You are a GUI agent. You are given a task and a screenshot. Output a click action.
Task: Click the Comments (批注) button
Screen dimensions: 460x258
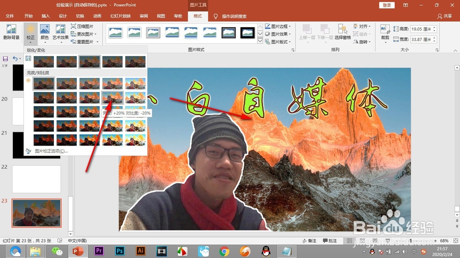(330, 241)
